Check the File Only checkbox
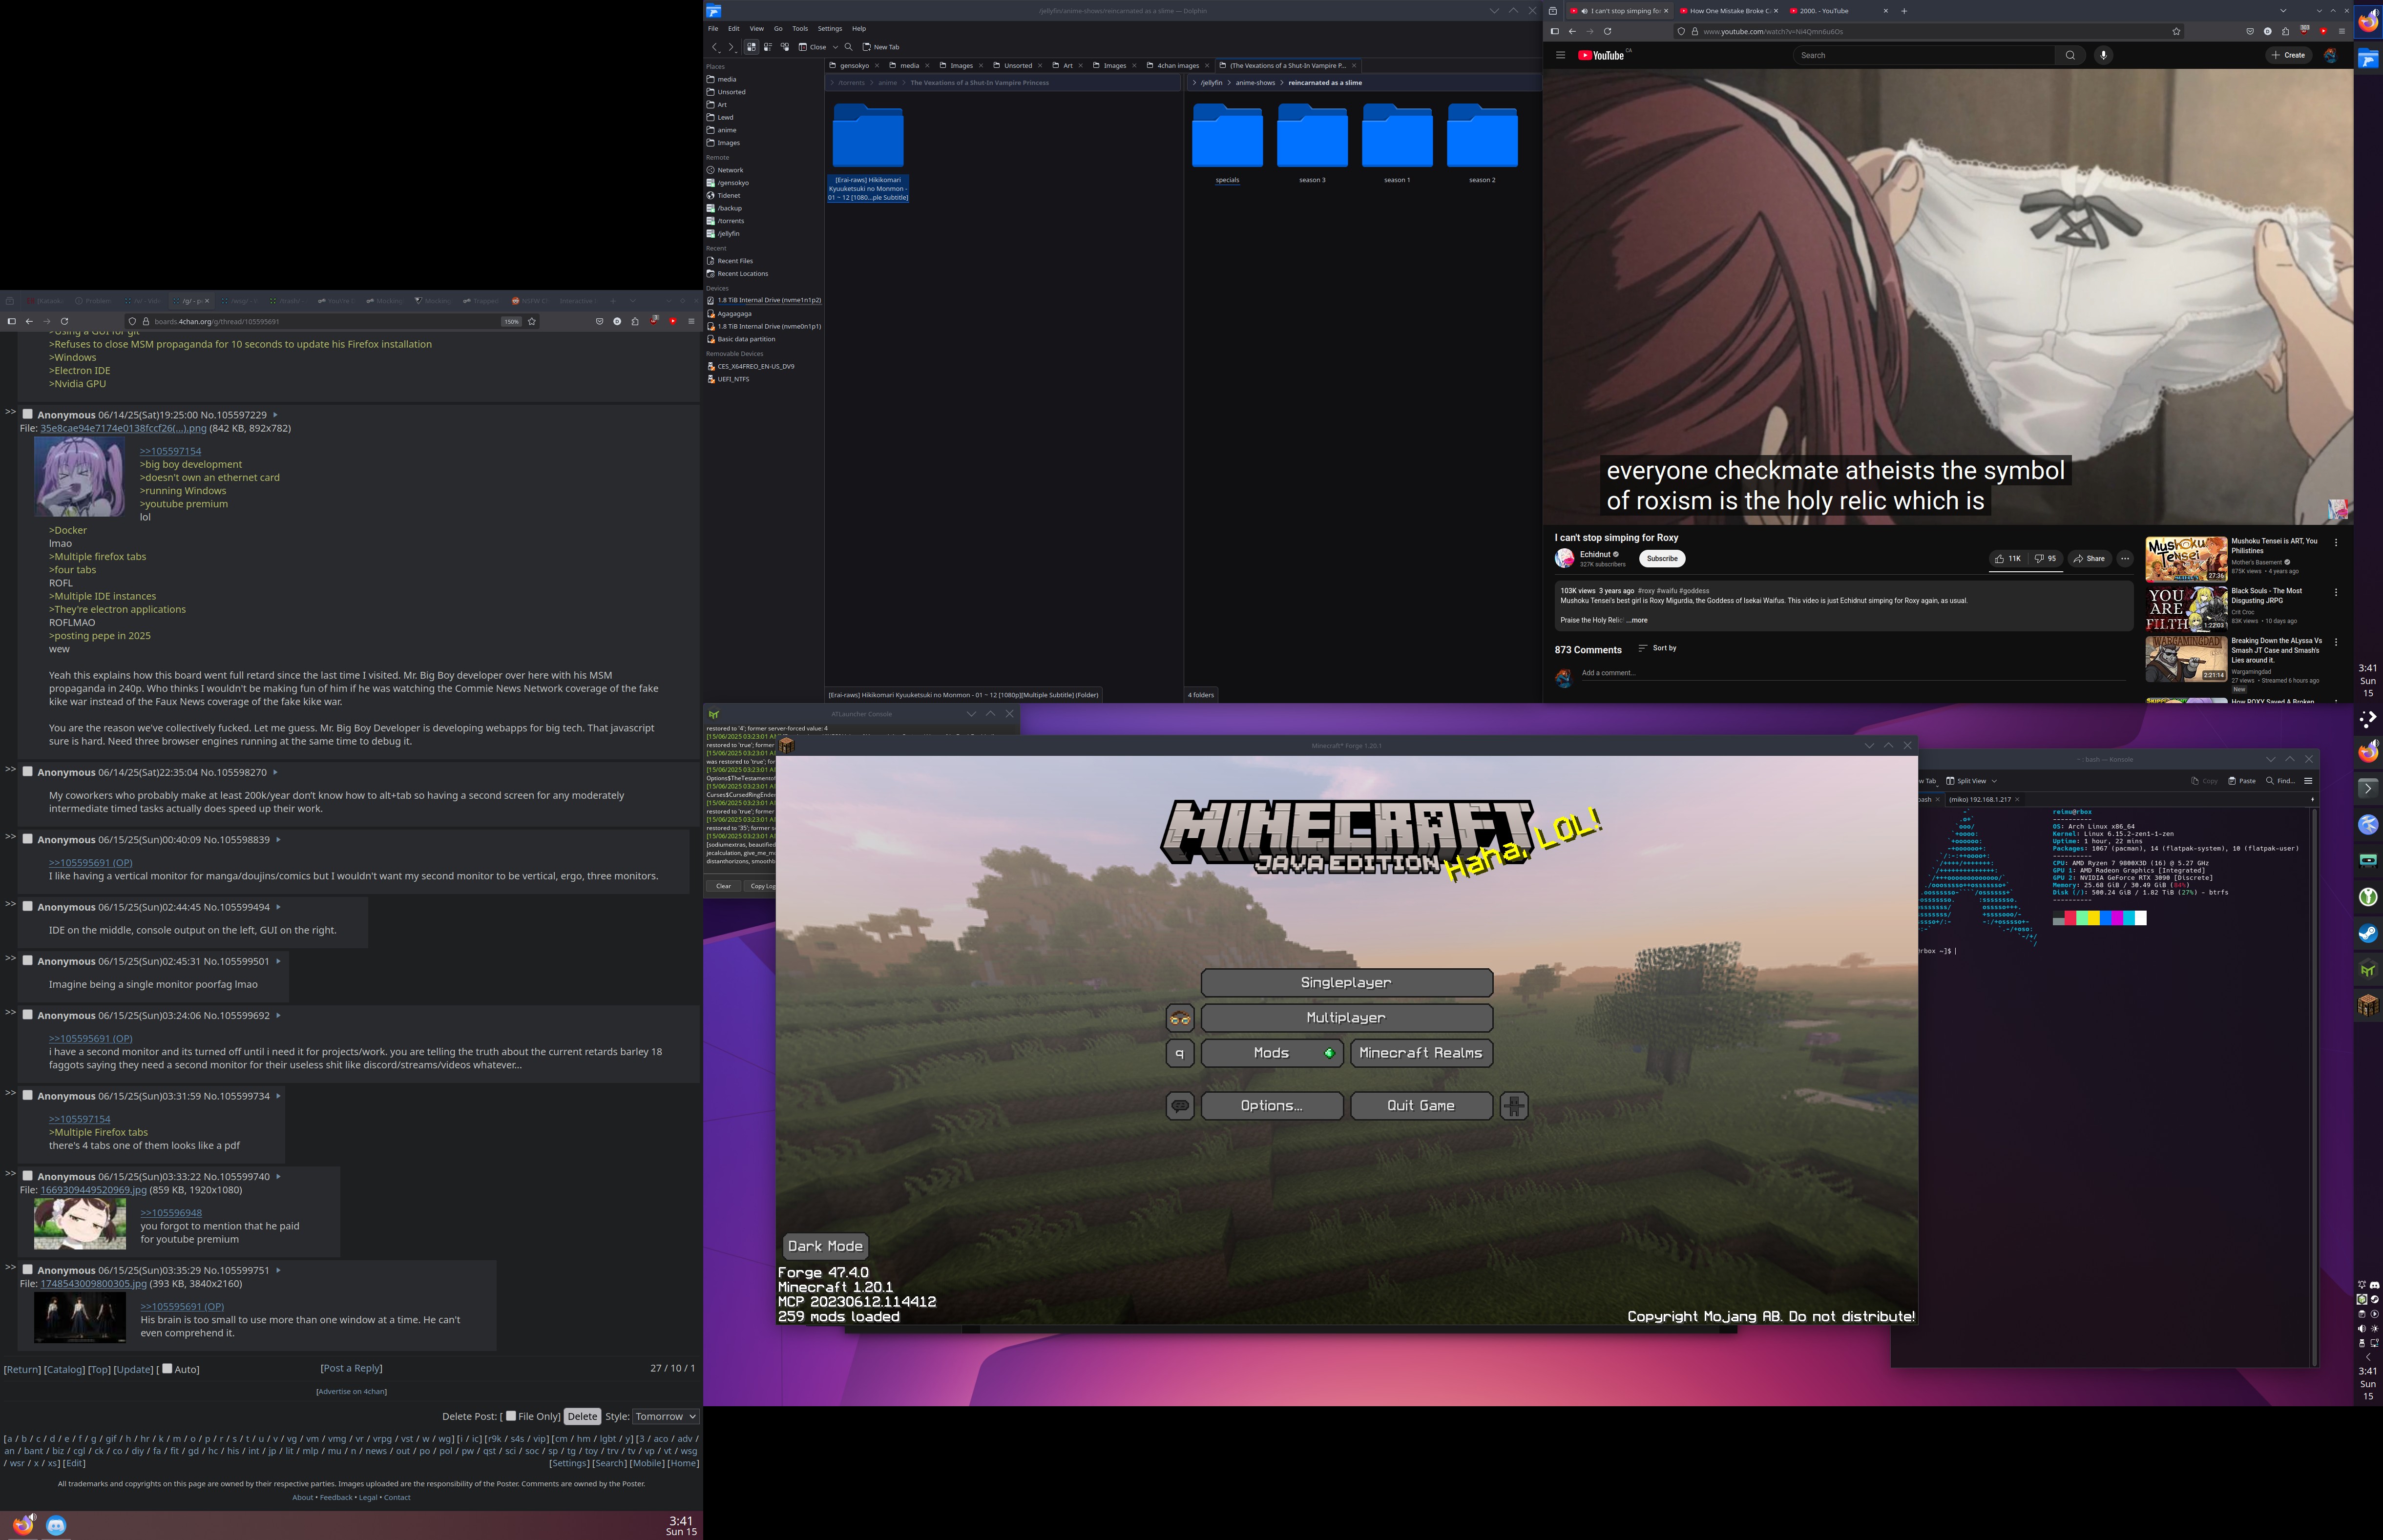 pos(511,1415)
